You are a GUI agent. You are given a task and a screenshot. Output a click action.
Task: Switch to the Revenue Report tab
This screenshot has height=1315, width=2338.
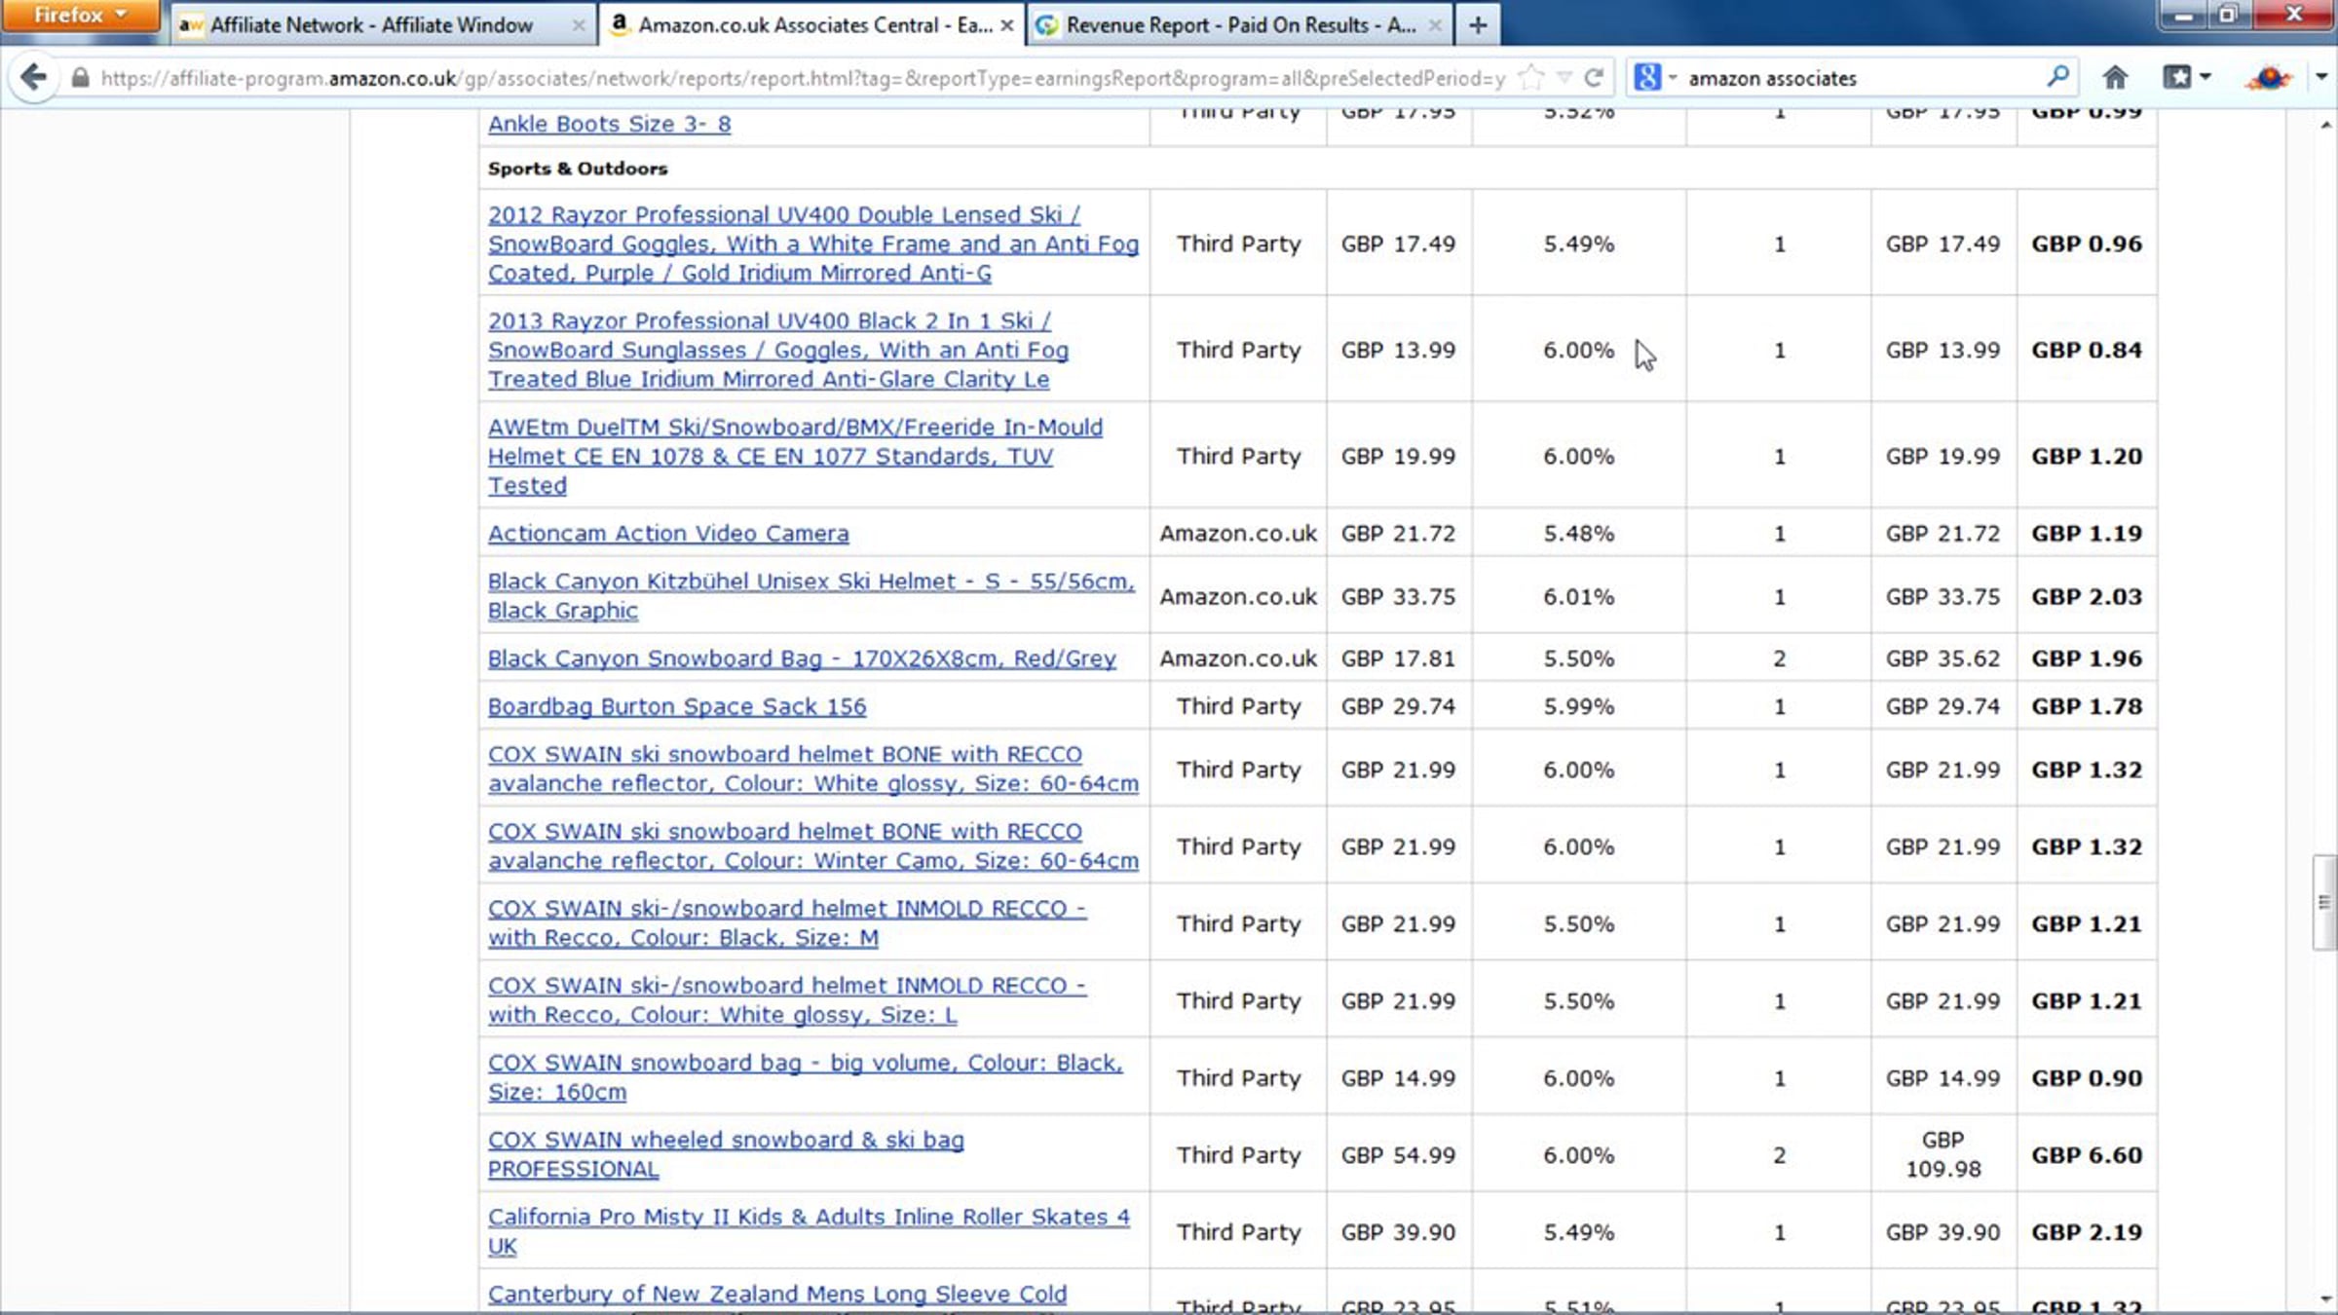point(1239,25)
